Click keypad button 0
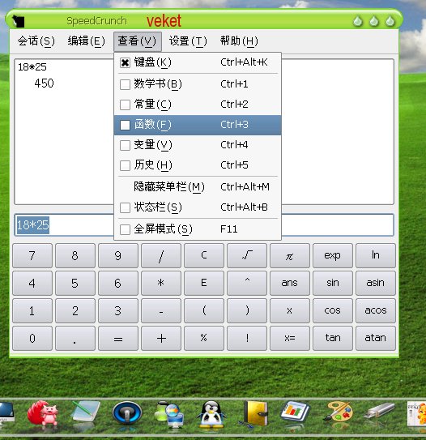 point(32,338)
